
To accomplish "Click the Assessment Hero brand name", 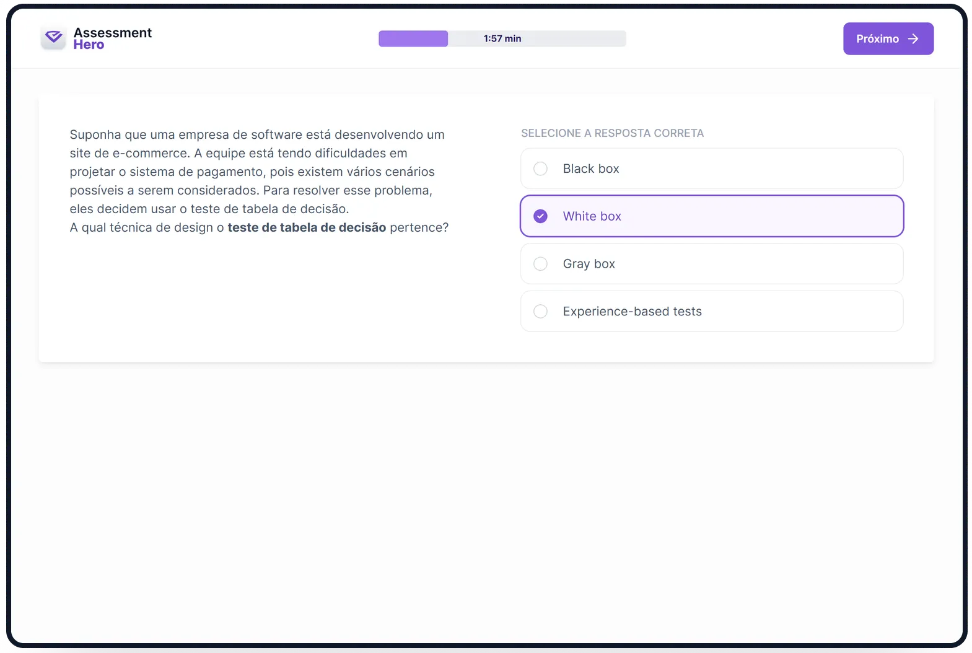I will click(x=112, y=38).
